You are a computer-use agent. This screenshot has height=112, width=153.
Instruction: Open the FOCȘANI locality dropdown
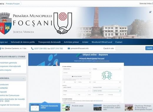click(x=77, y=91)
